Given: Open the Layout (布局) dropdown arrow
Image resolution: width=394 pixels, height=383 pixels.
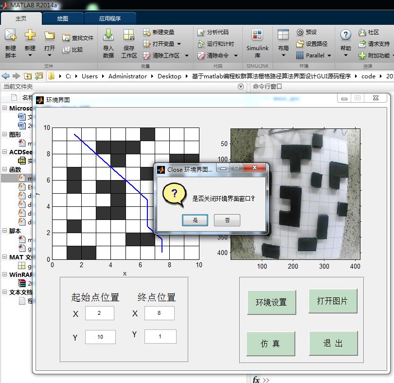Looking at the screenshot, I should (x=283, y=55).
